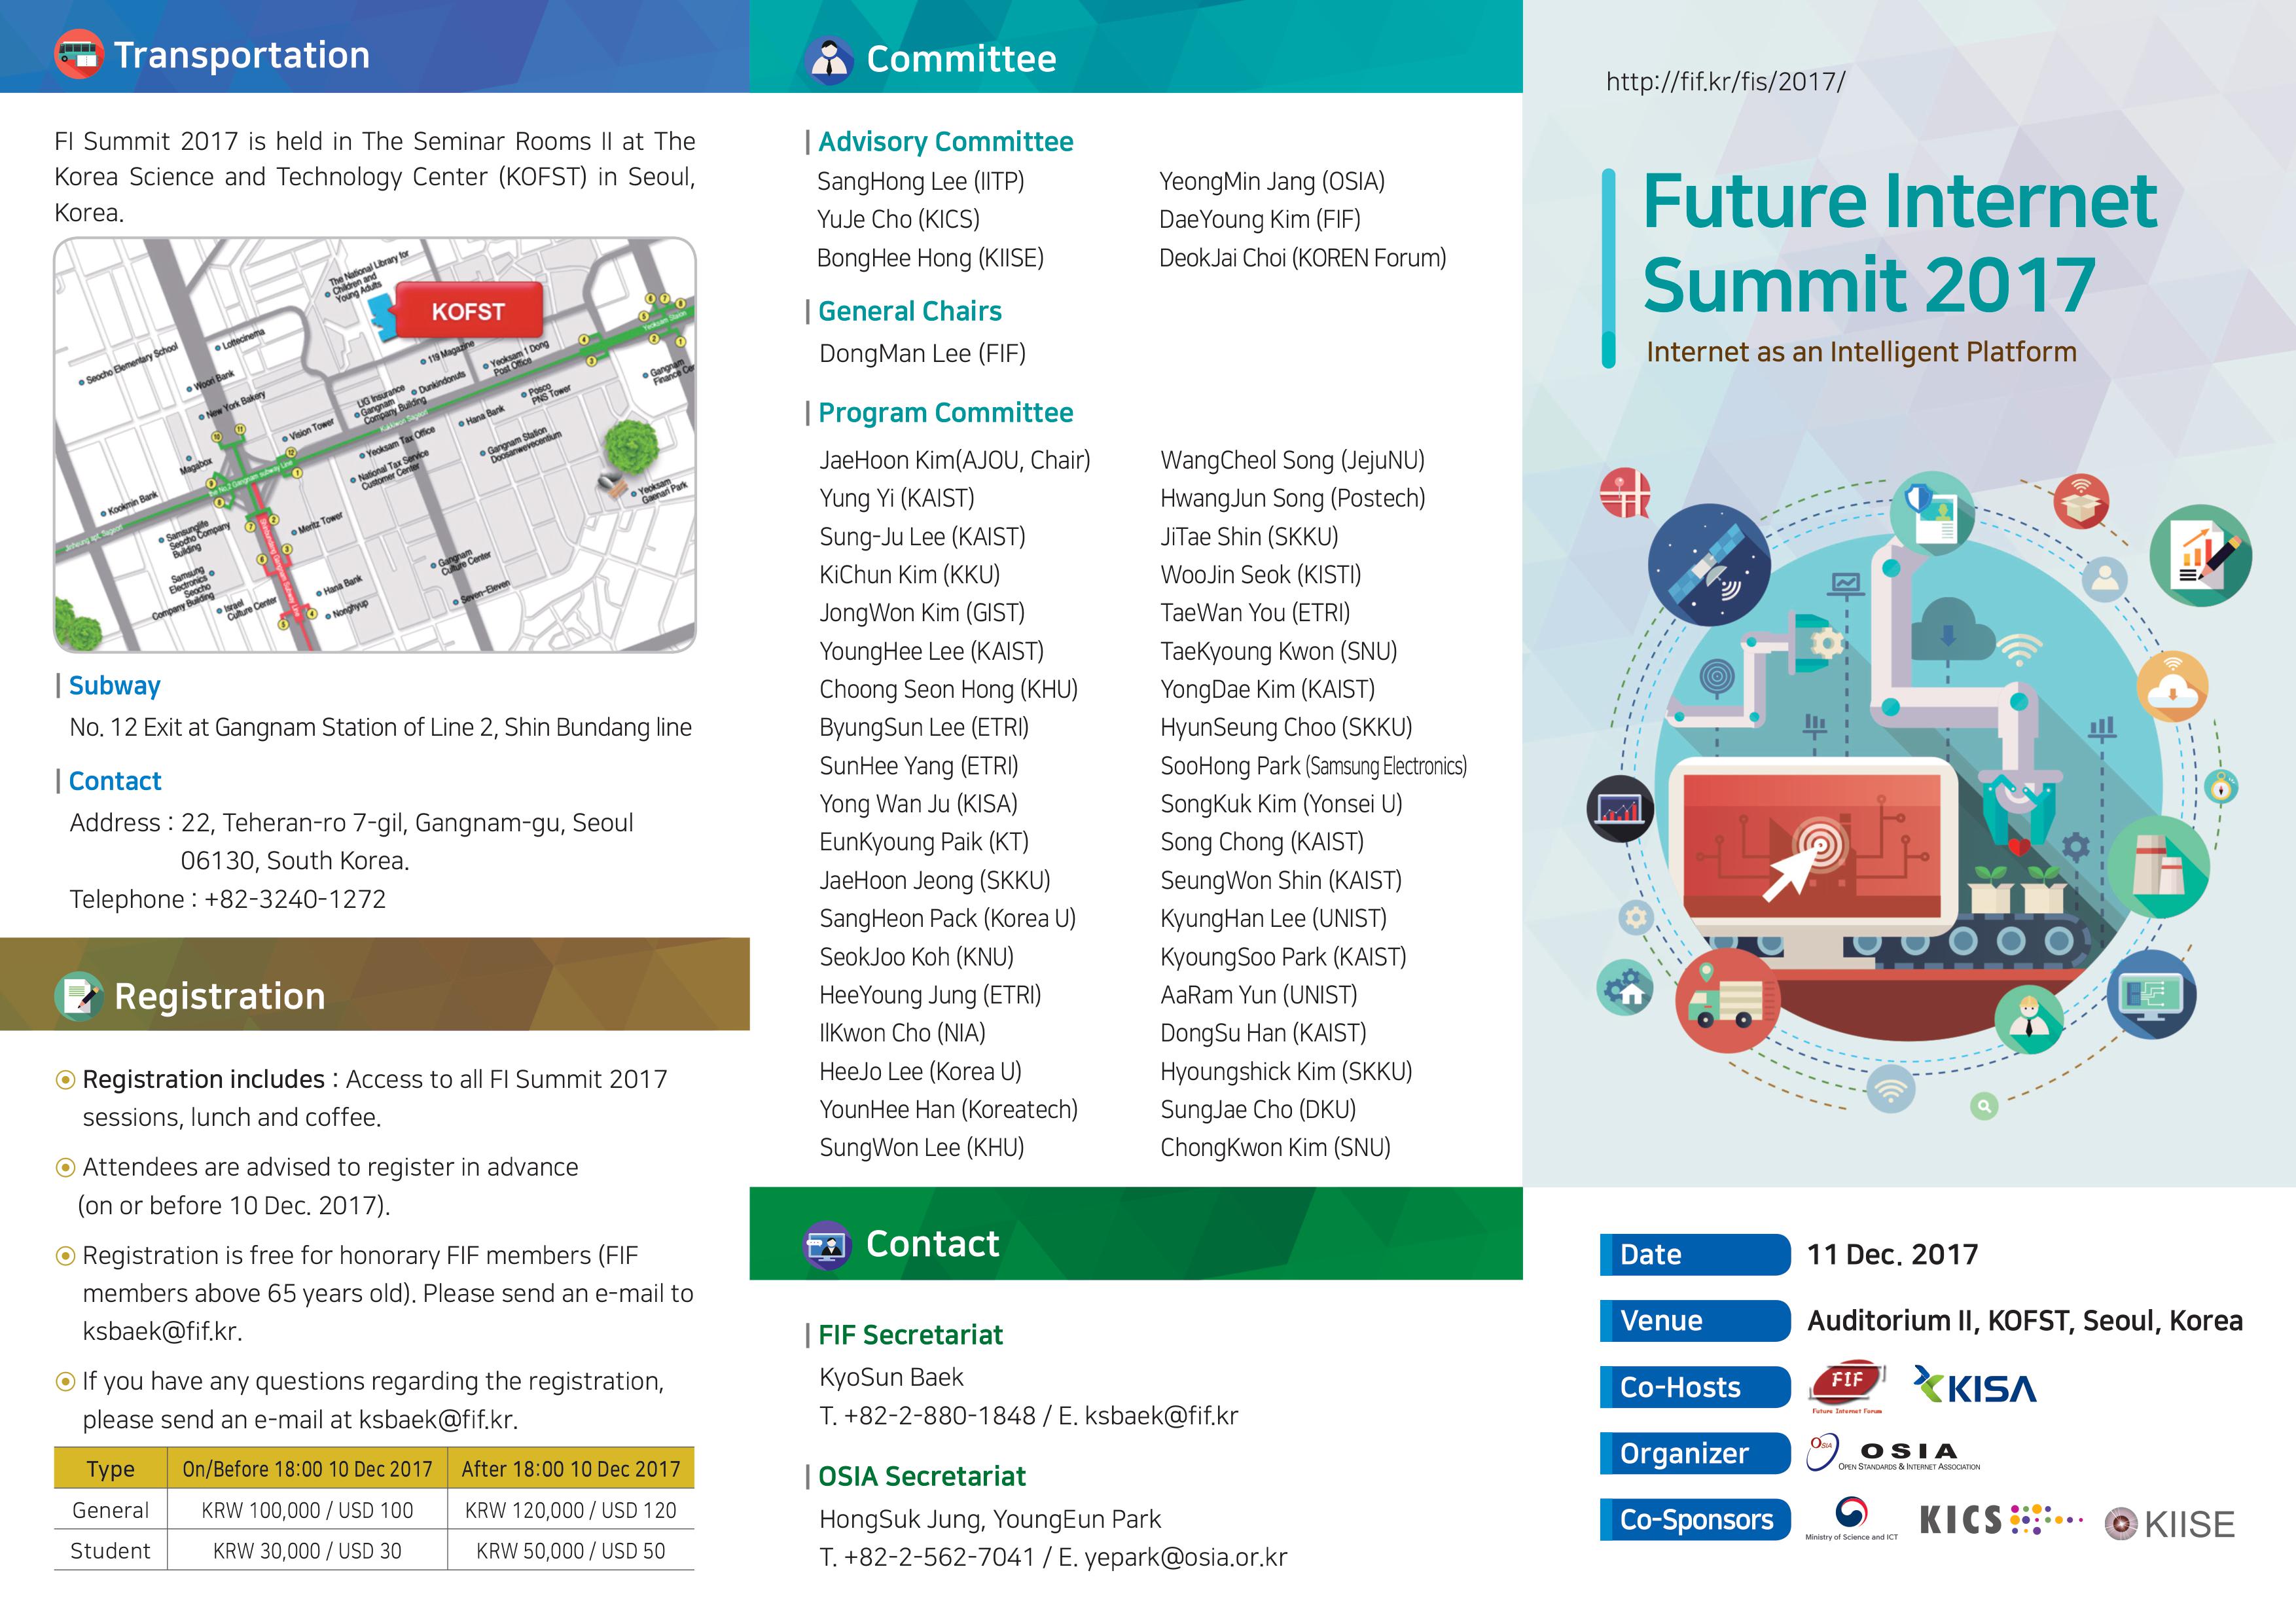This screenshot has height=1624, width=2296.
Task: Click the KRW 30,000 / USD 30 cell
Action: [307, 1551]
